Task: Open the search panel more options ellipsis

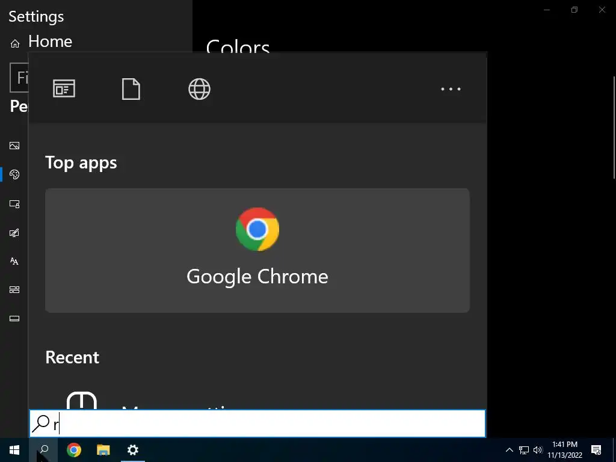Action: 451,89
